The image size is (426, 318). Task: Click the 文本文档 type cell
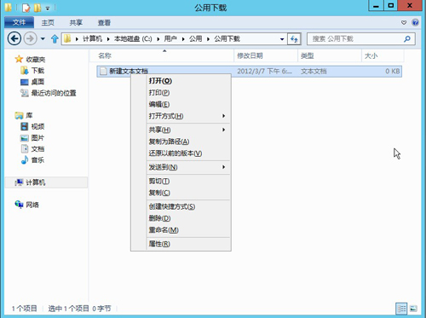314,72
